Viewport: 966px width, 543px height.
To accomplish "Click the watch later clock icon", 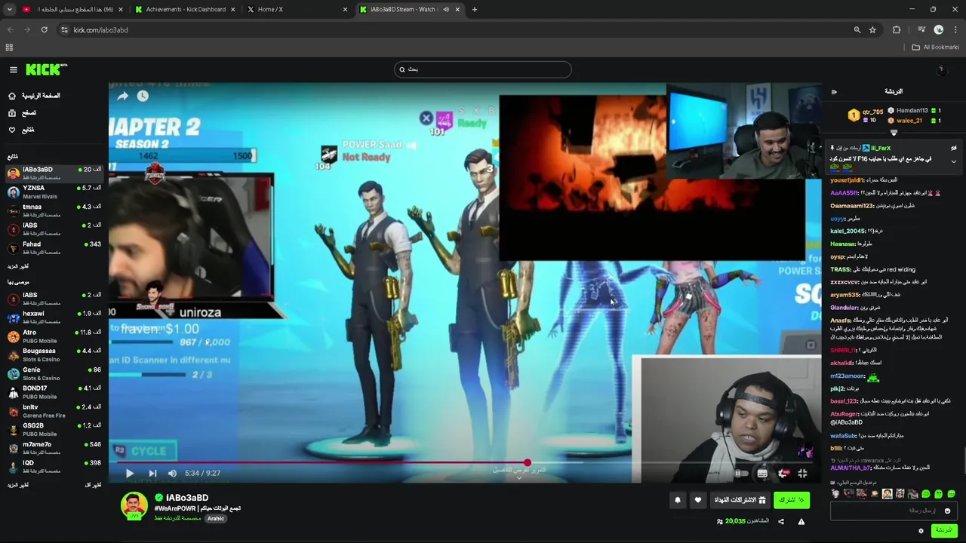I will pos(143,96).
